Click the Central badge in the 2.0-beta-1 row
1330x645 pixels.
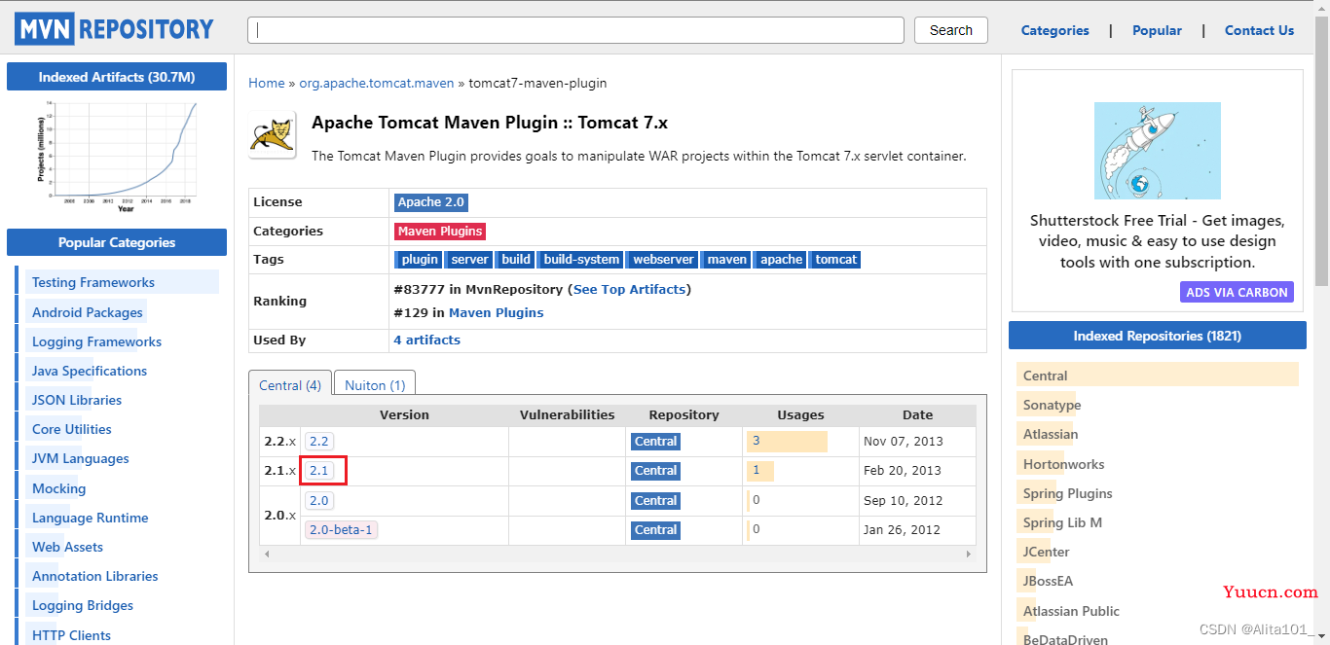pos(655,529)
